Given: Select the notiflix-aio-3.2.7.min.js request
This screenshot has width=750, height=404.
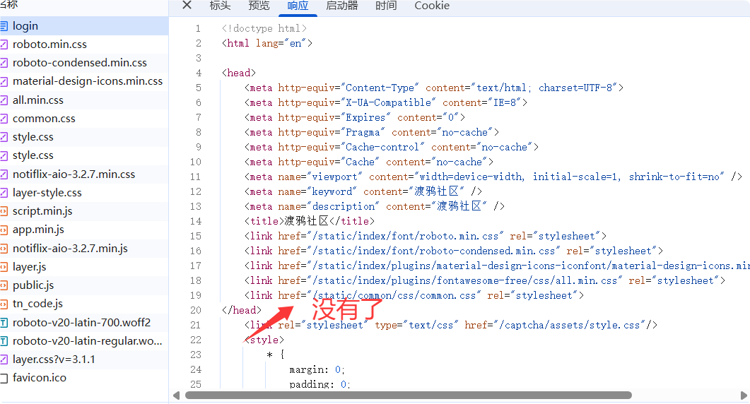Looking at the screenshot, I should tap(70, 249).
